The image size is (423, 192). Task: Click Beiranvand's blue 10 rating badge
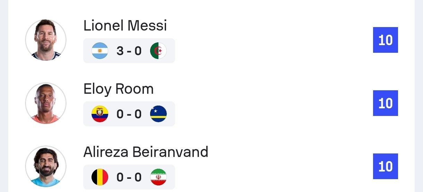click(x=386, y=166)
